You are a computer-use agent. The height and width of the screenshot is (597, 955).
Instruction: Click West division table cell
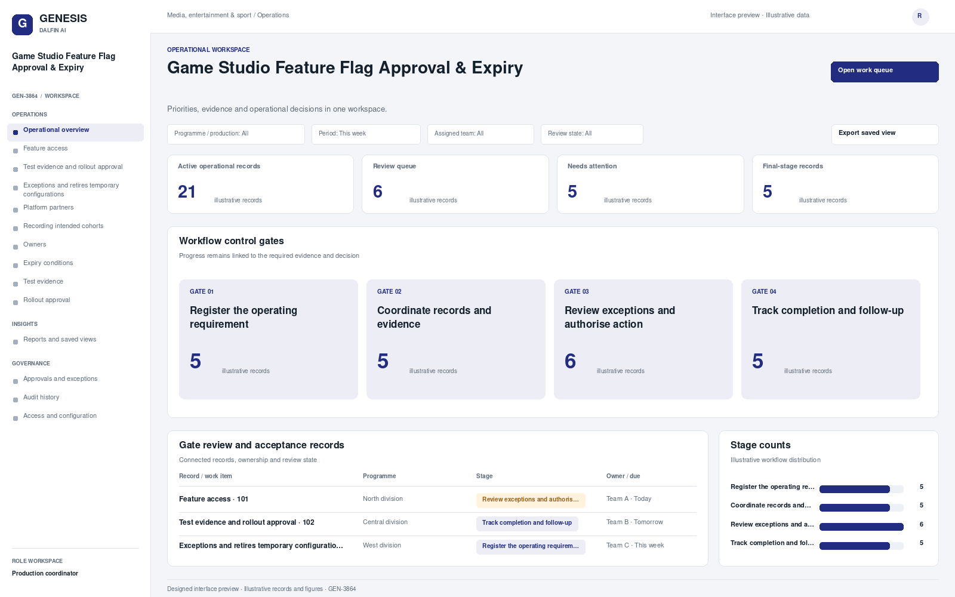(382, 545)
